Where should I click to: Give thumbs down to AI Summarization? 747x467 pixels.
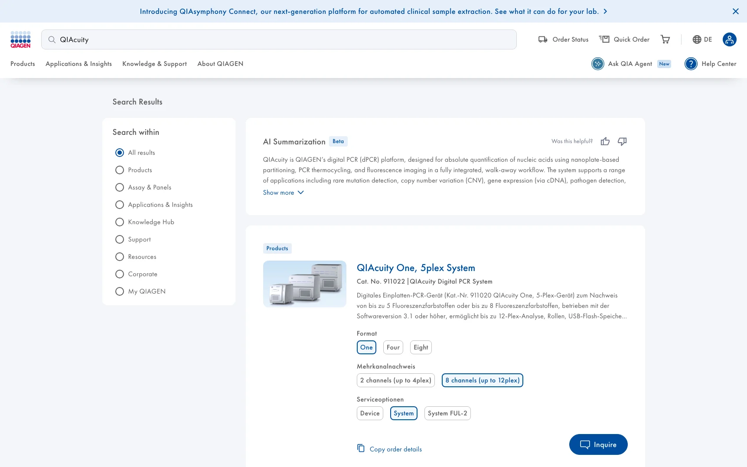point(622,141)
